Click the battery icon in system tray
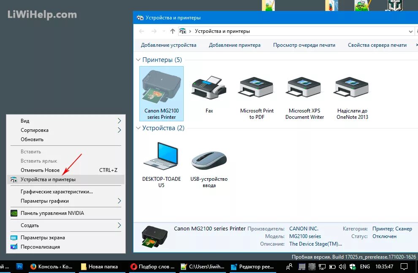Image resolution: width=418 pixels, height=273 pixels. tap(332, 267)
